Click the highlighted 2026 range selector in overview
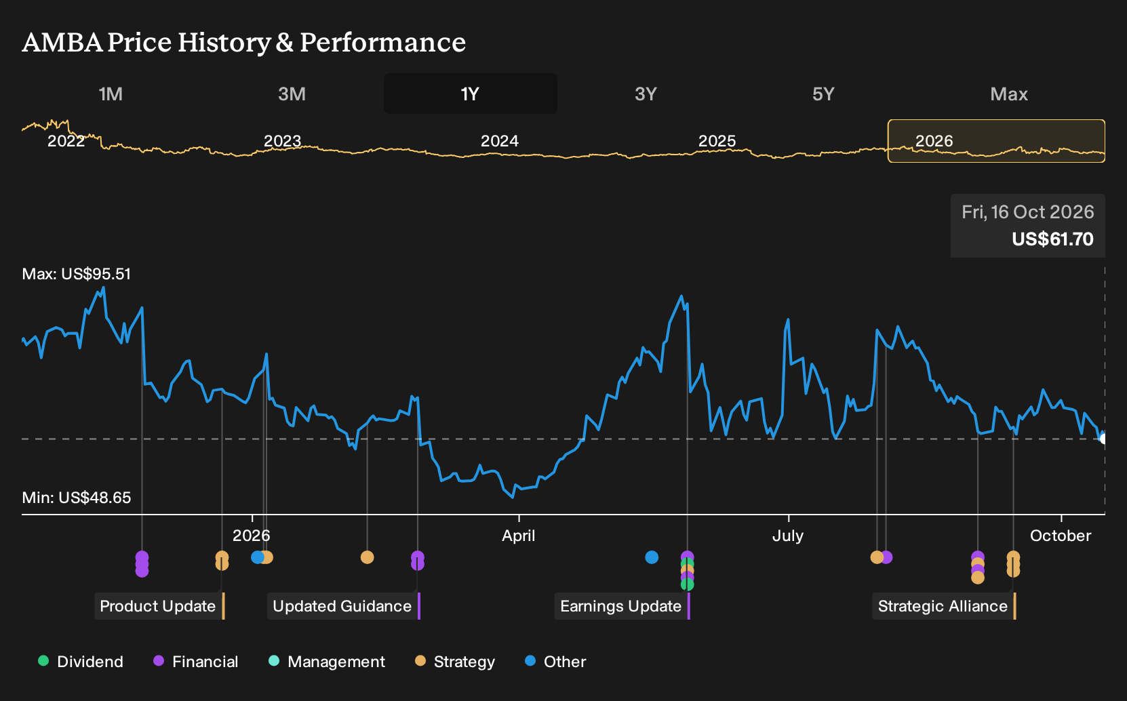 point(996,141)
